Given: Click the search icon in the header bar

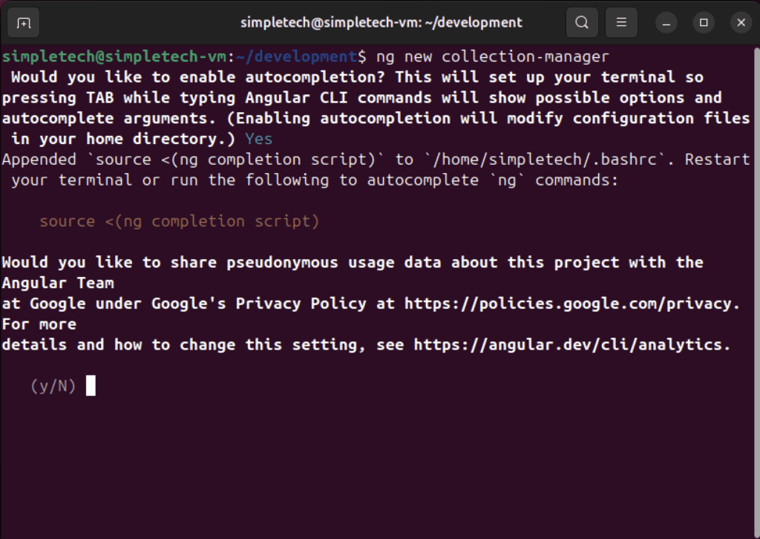Looking at the screenshot, I should 582,23.
